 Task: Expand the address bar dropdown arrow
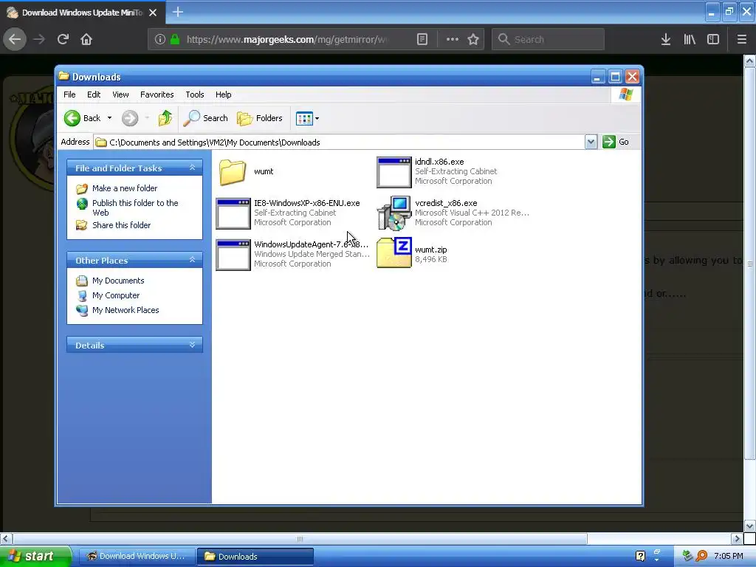click(x=591, y=142)
